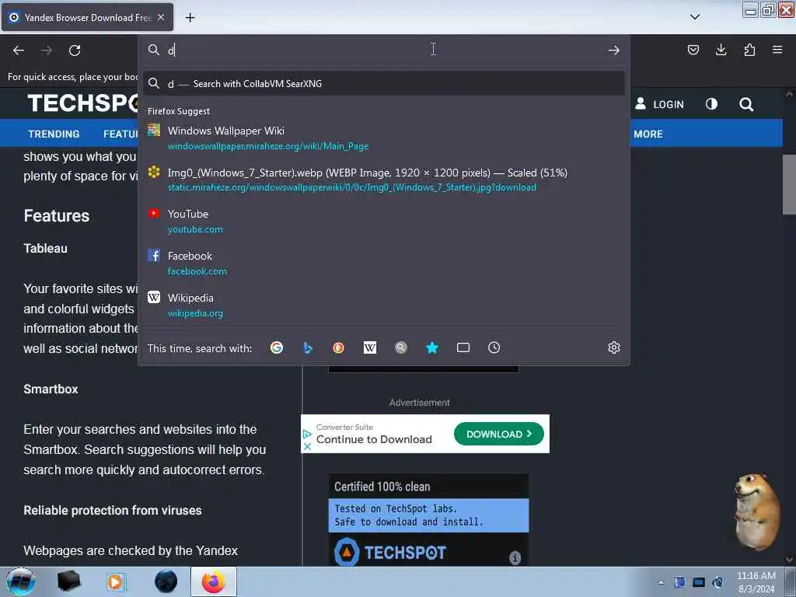Open the Firefox application menu
The width and height of the screenshot is (796, 597).
point(777,50)
